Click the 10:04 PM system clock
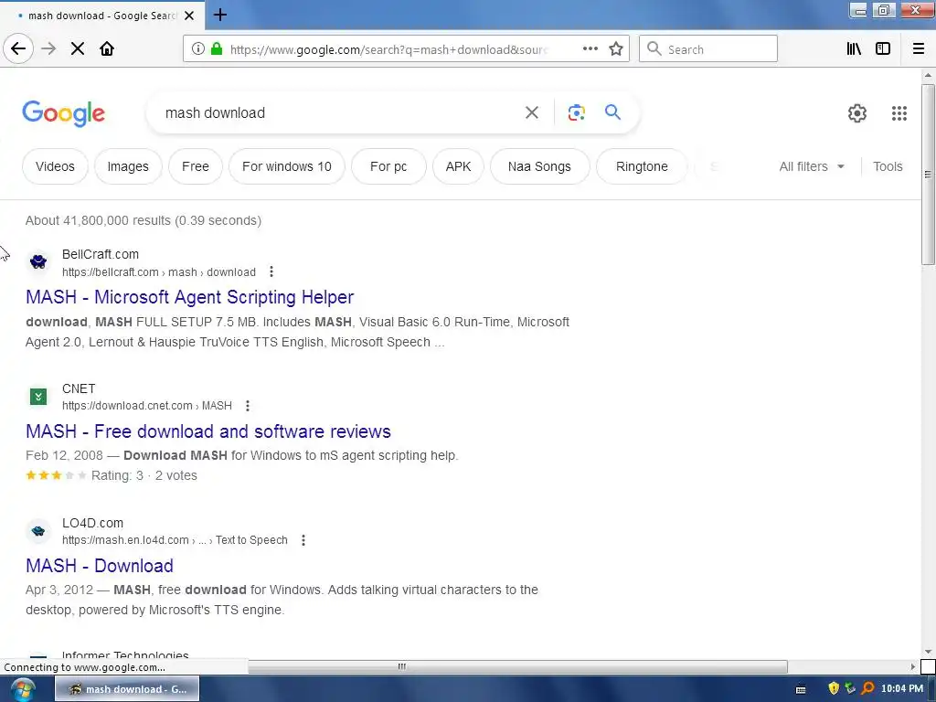Image resolution: width=936 pixels, height=702 pixels. pos(902,688)
